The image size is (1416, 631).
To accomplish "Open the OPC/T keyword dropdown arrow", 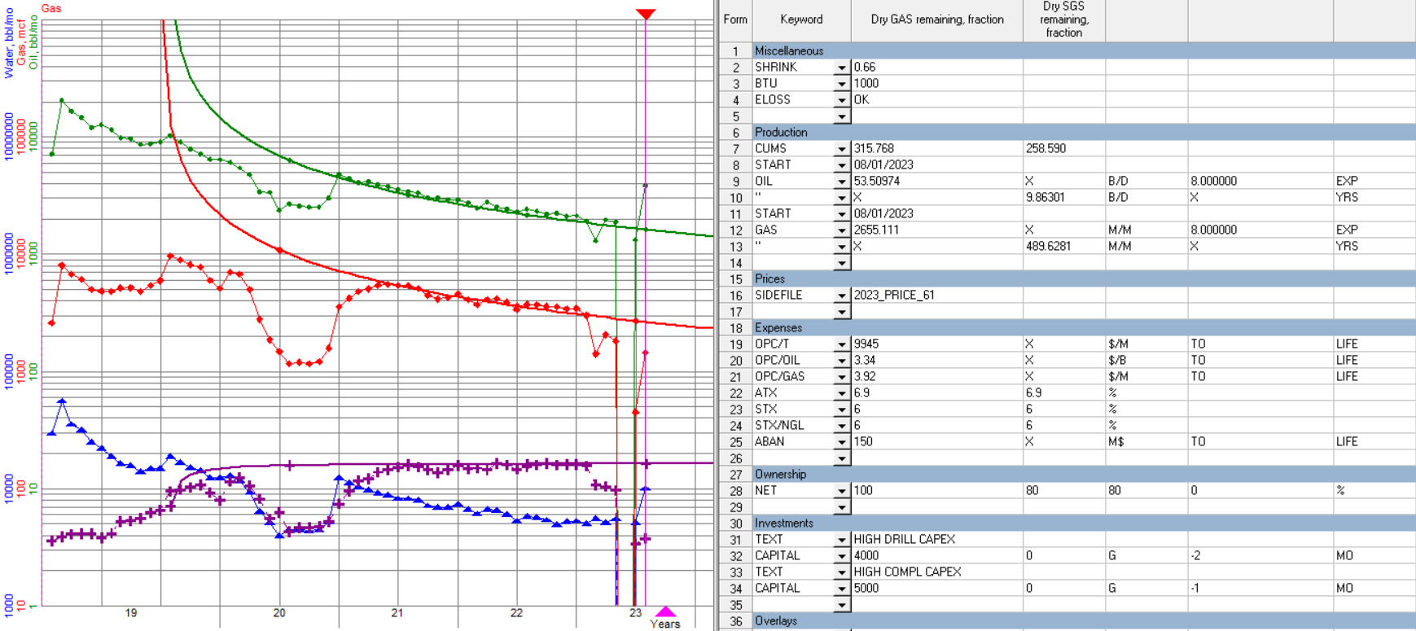I will click(842, 344).
